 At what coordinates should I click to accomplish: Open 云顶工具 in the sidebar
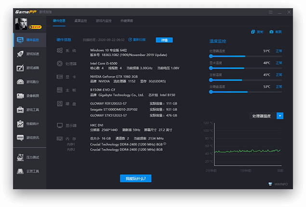(21, 171)
